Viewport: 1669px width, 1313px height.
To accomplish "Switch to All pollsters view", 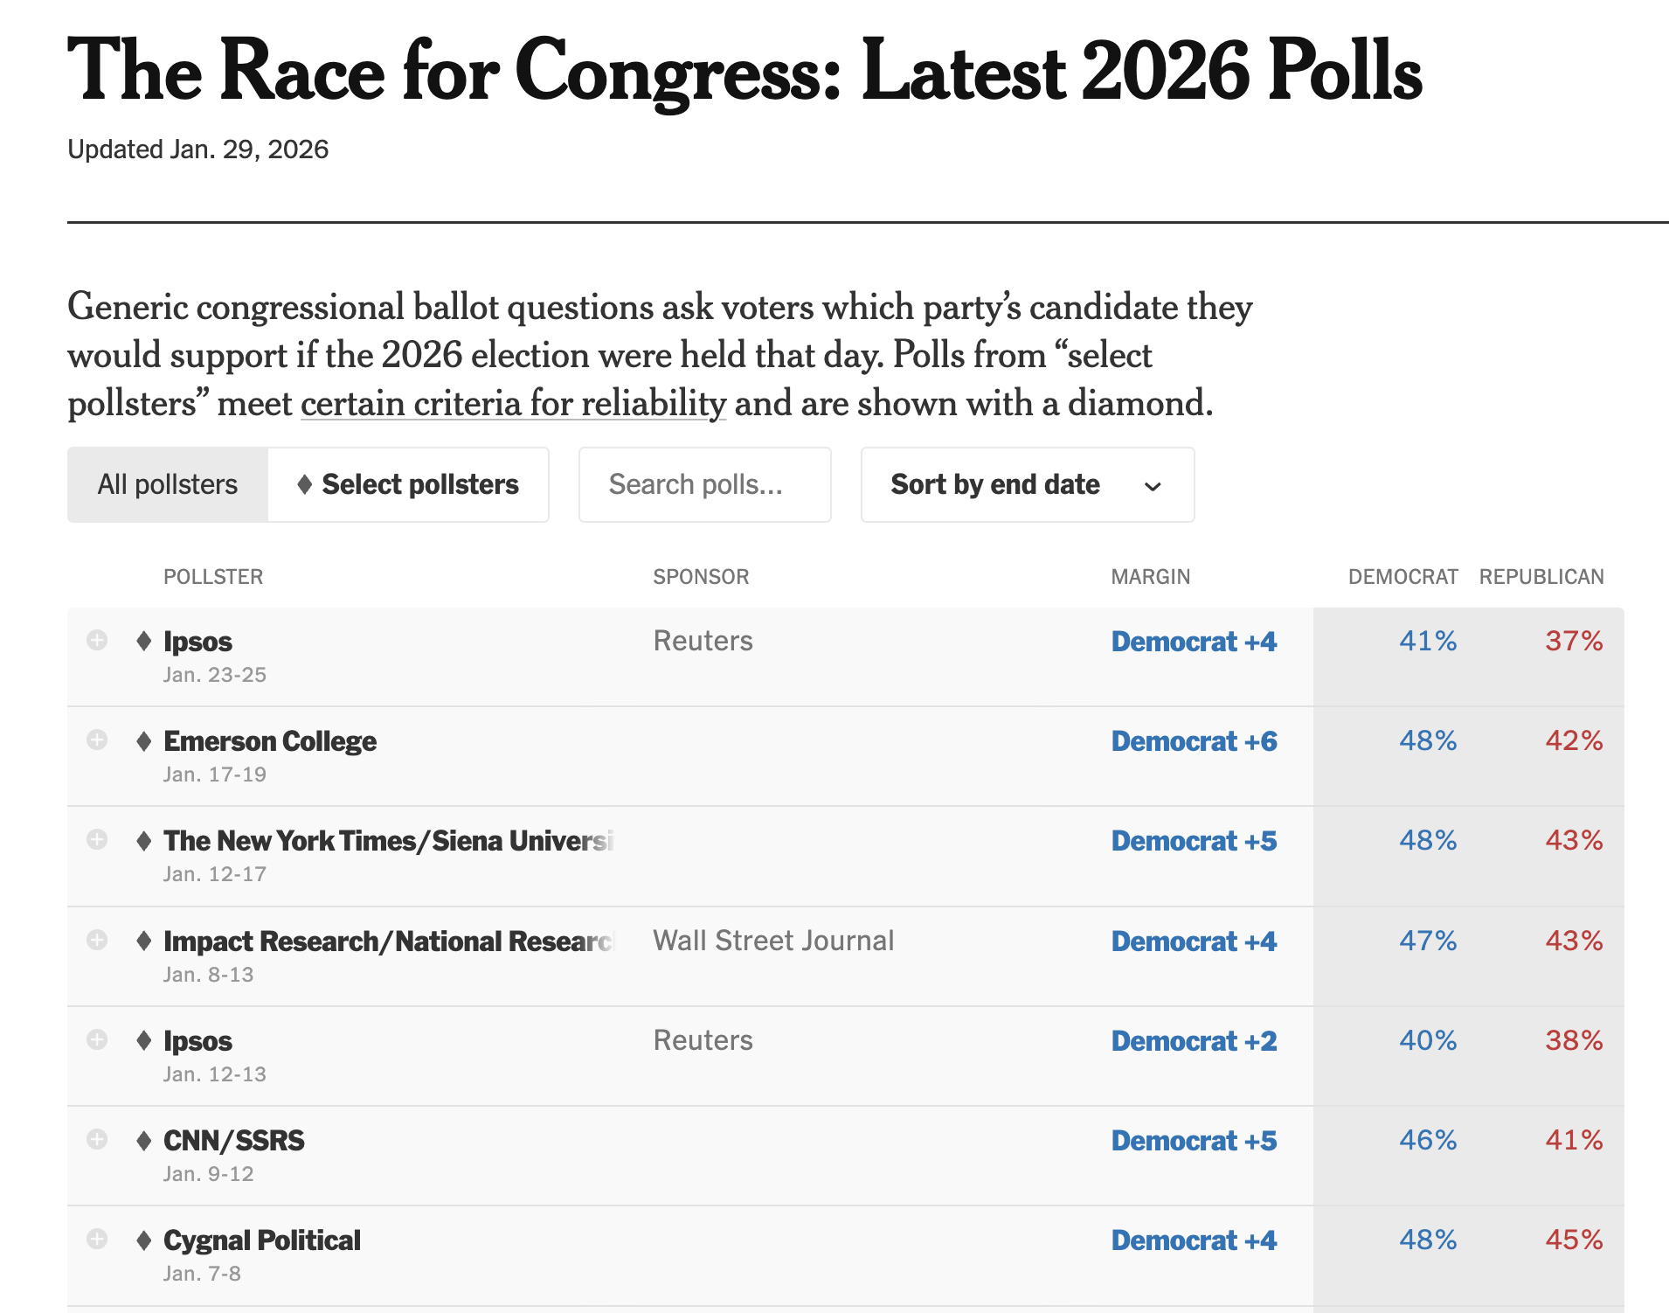I will point(168,484).
